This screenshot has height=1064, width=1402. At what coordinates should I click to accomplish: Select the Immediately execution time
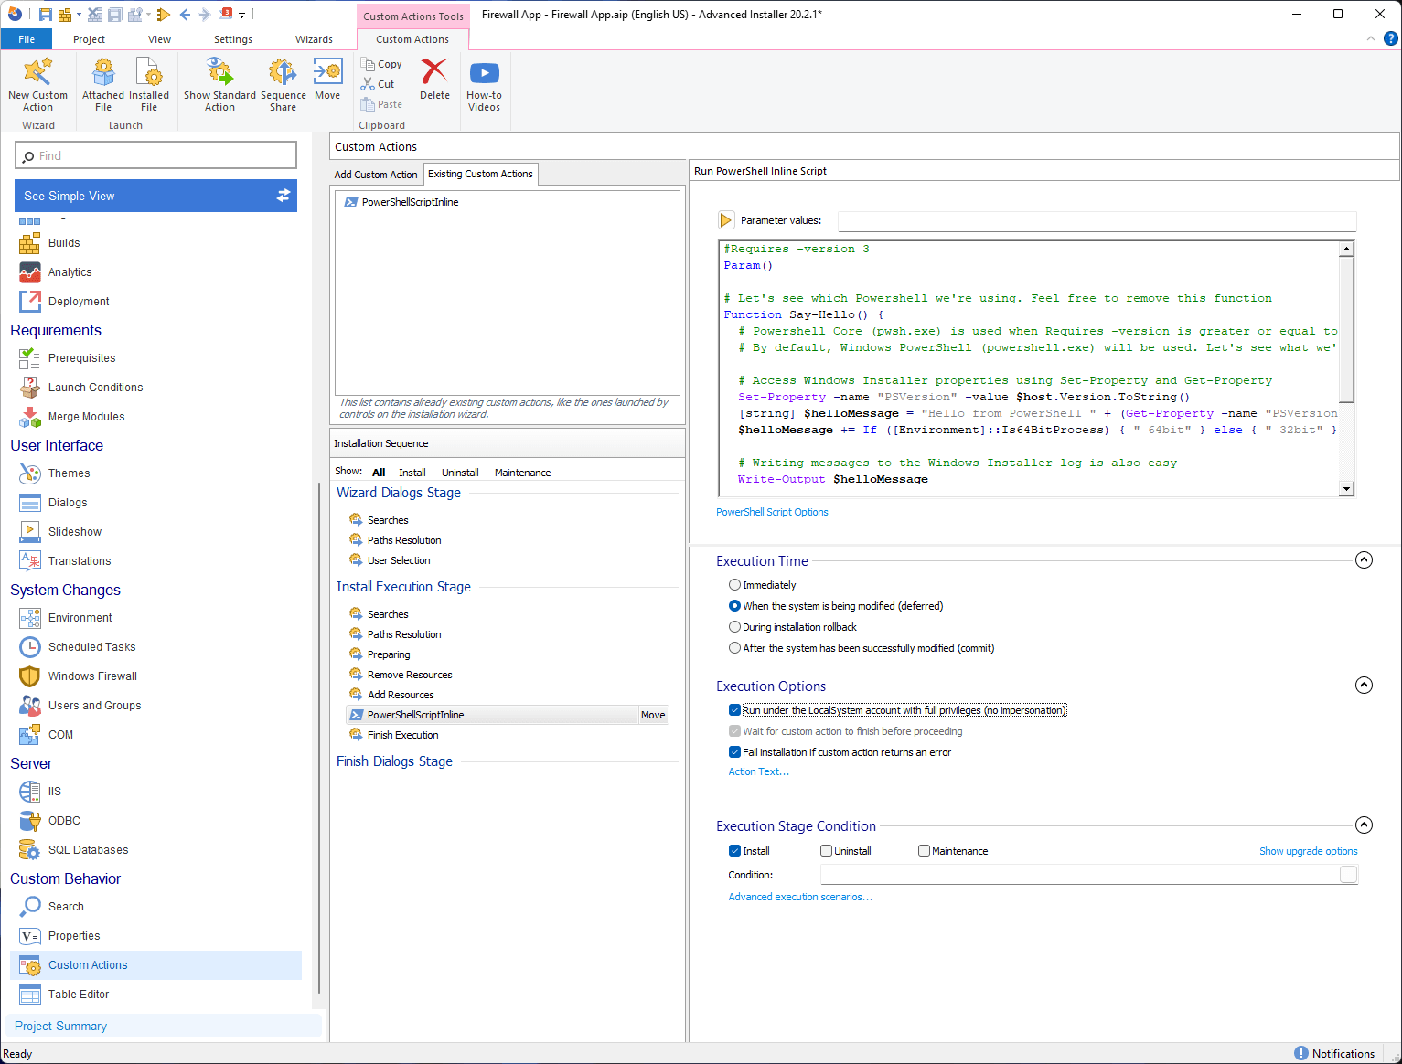click(x=734, y=585)
